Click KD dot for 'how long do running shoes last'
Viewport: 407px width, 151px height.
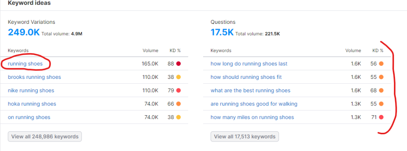pyautogui.click(x=381, y=64)
